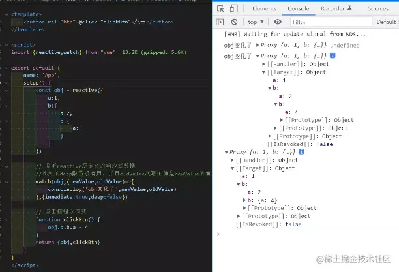Fold the script block in the code editor

pos(7,45)
